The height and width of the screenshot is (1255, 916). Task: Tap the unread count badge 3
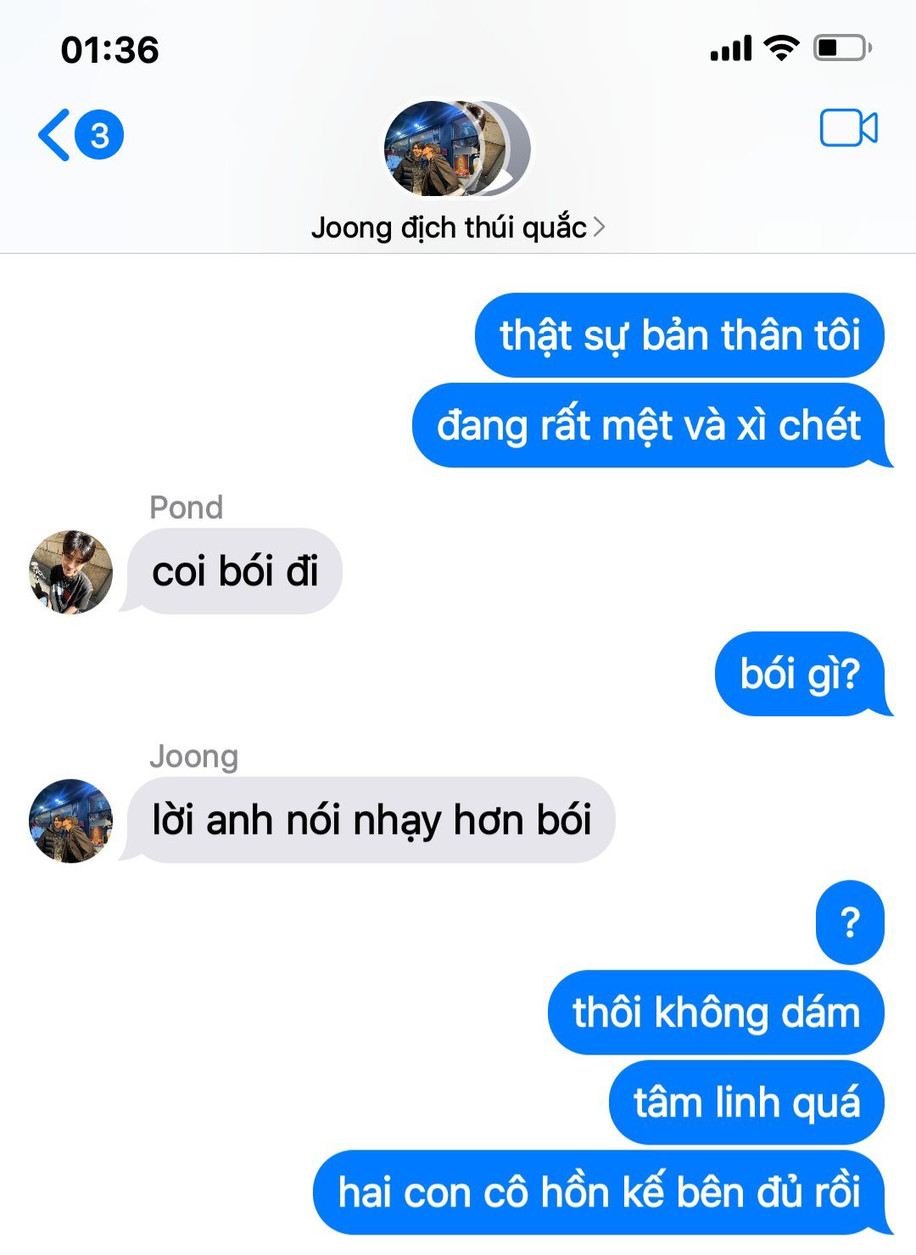click(x=99, y=135)
